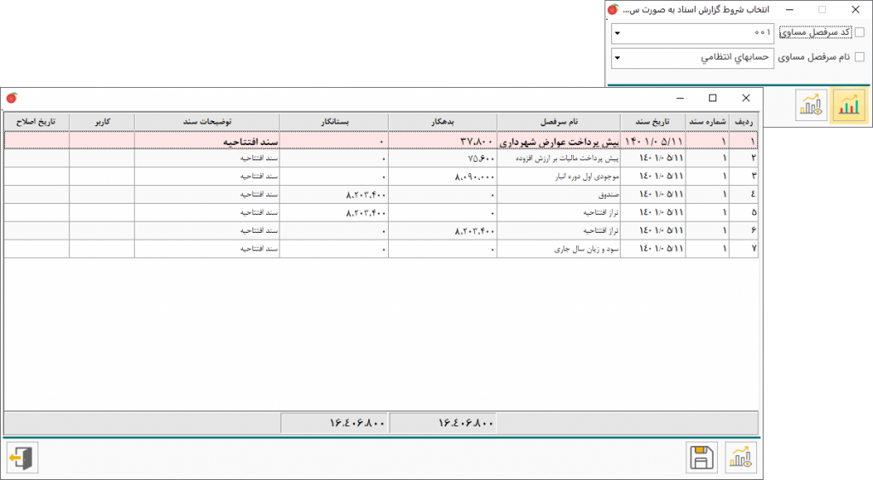Close the conditions selection window

point(856,9)
